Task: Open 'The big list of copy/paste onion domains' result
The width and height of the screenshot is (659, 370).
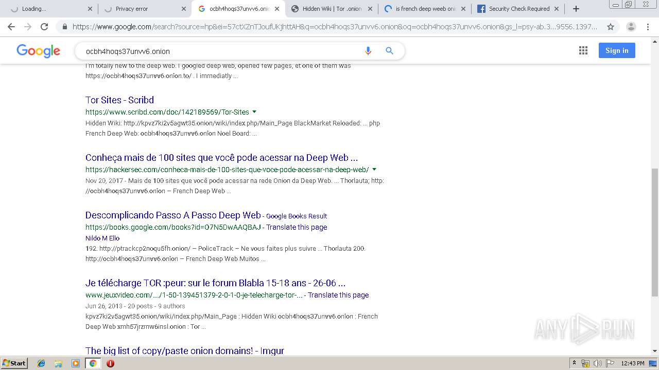Action: click(x=185, y=350)
